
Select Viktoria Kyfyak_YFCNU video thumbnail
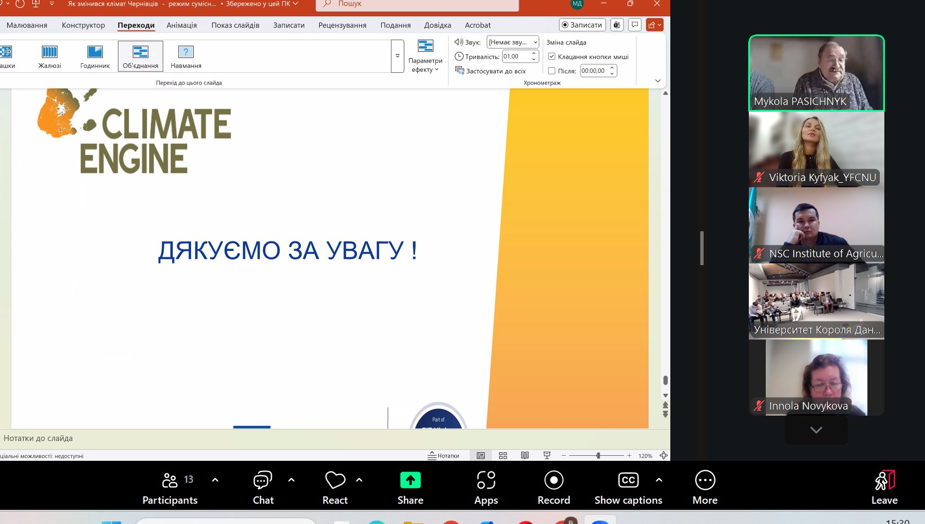coord(817,149)
